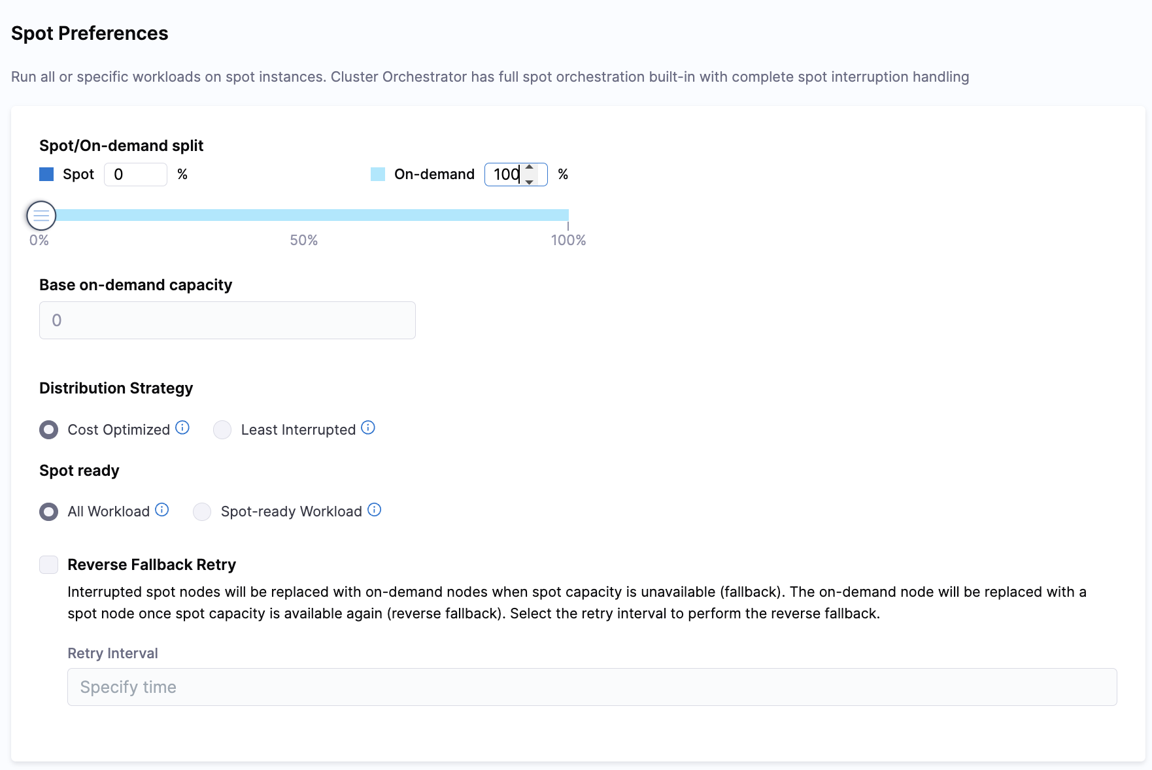Open the All Workload info tooltip icon
This screenshot has height=770, width=1152.
(x=162, y=510)
